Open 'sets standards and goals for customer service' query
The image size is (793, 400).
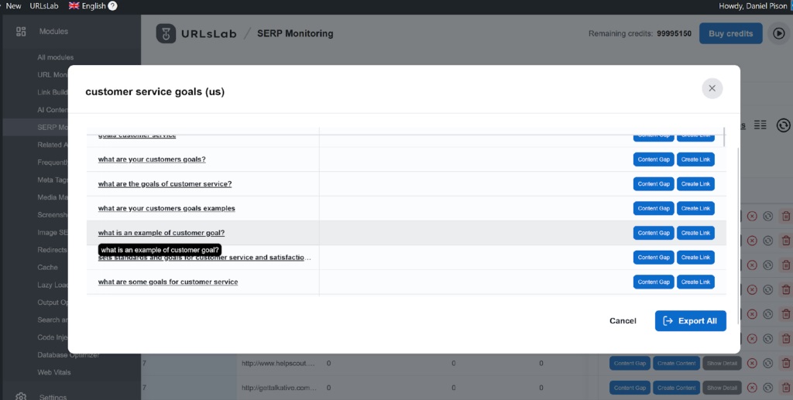click(x=204, y=258)
